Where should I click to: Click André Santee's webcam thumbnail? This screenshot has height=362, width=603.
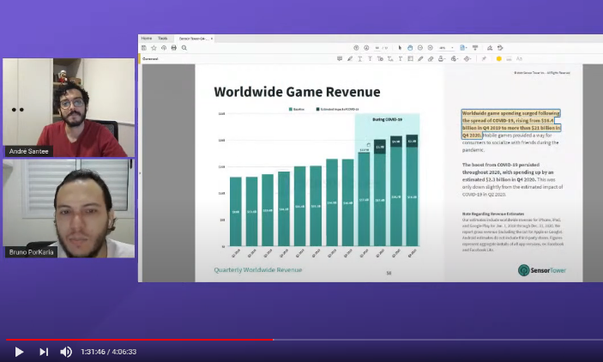(69, 107)
